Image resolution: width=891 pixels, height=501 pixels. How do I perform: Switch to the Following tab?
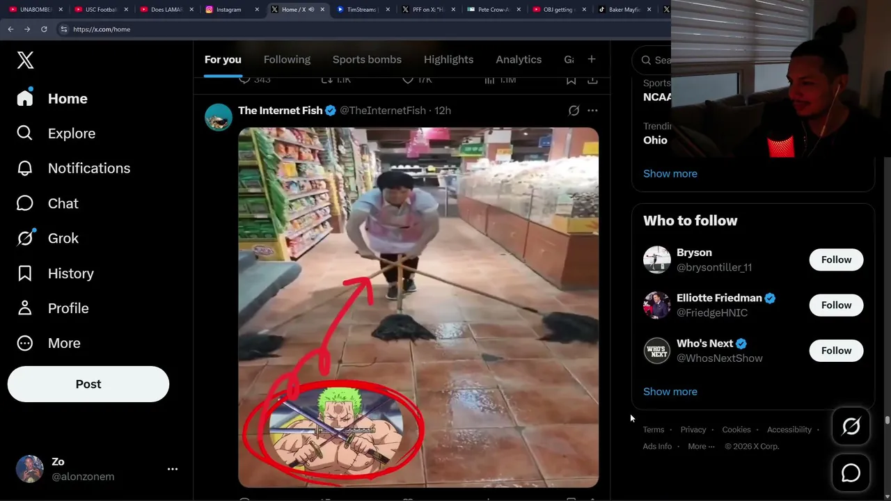click(287, 59)
